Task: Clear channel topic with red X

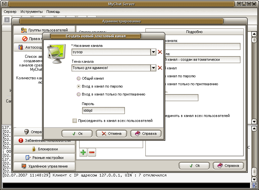Action: 160,68
